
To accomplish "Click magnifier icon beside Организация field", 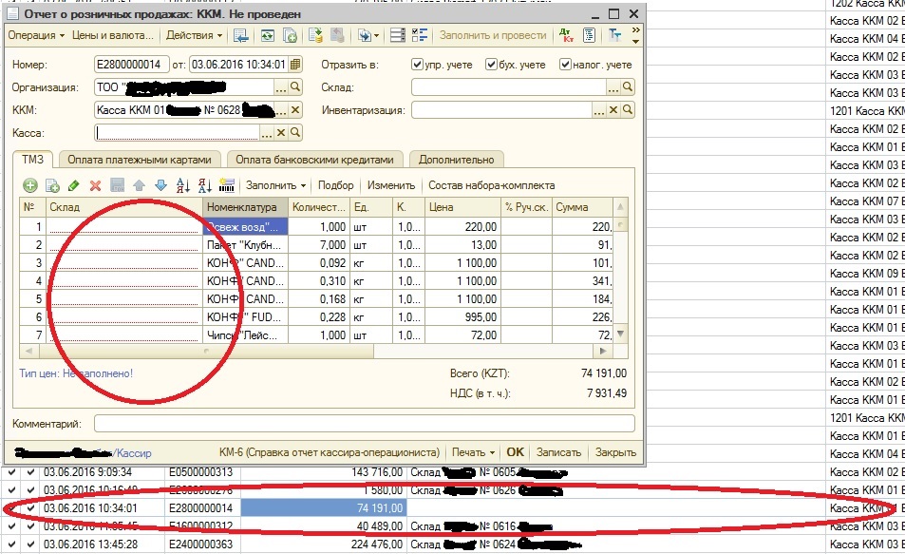I will pyautogui.click(x=295, y=86).
